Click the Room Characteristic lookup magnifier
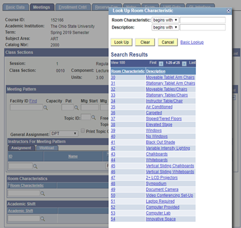The height and width of the screenshot is (228, 241). [x=43, y=193]
